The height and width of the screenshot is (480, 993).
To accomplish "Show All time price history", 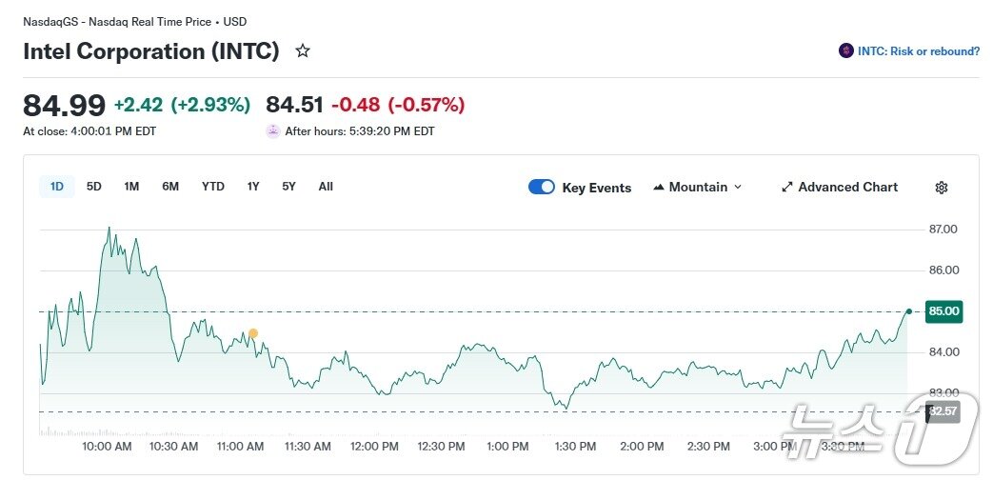I will point(326,187).
